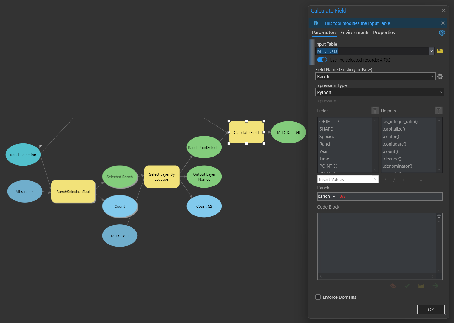Filter the Helpers list
The width and height of the screenshot is (454, 323).
pos(438,110)
